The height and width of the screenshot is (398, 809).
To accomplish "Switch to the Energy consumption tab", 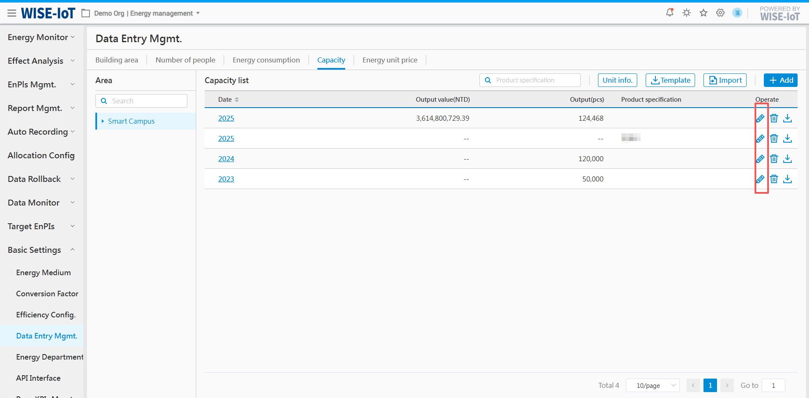I will [266, 60].
